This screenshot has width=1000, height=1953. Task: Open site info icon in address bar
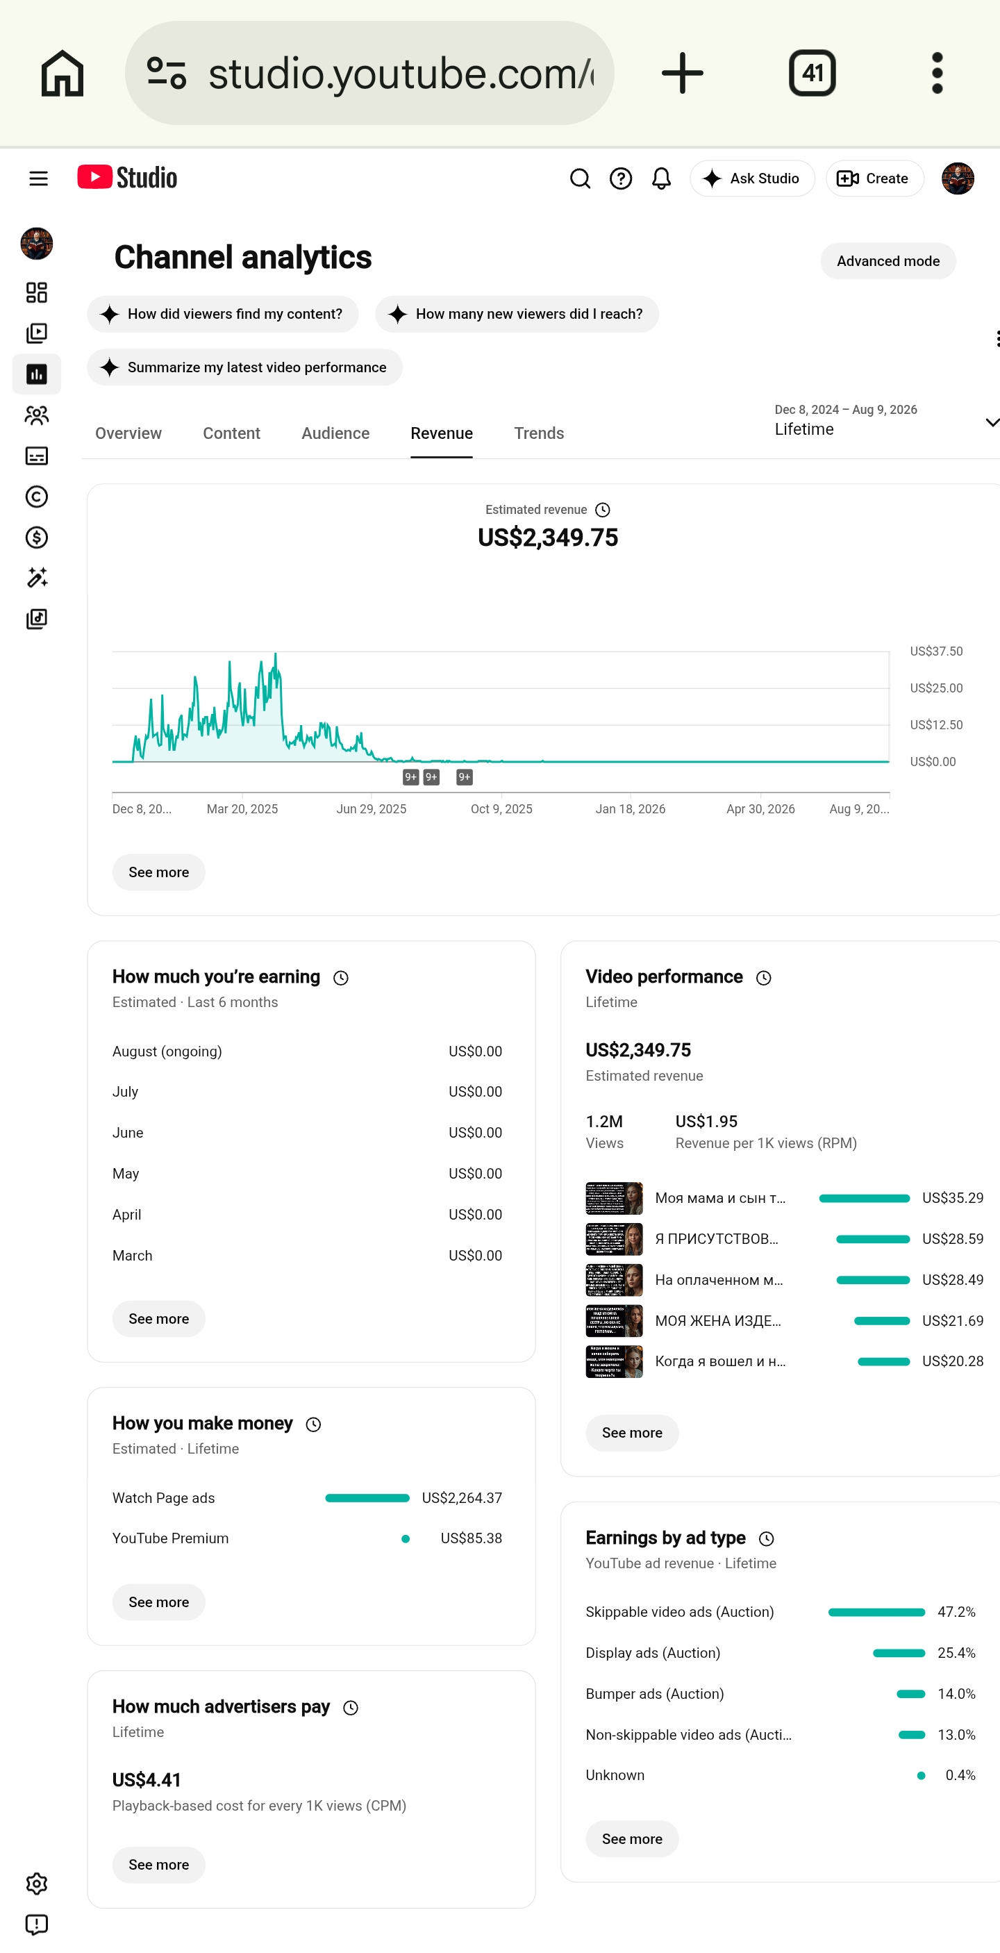(x=166, y=73)
